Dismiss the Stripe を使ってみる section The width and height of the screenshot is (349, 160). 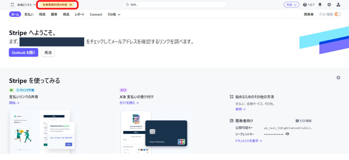[x=338, y=77]
